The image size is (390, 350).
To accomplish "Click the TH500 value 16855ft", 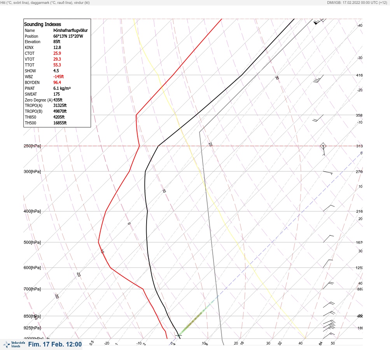I will [60, 123].
